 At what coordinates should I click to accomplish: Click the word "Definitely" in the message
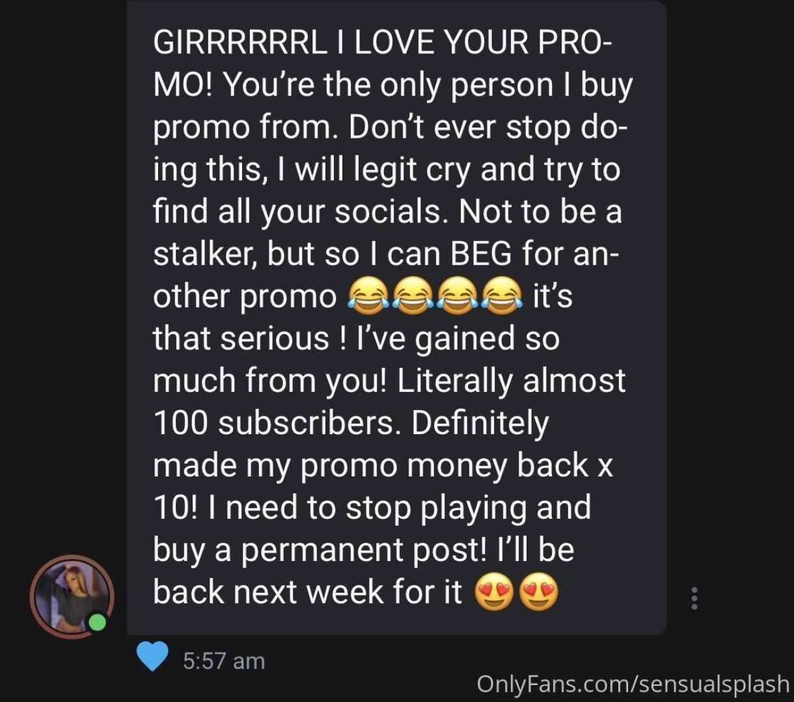pyautogui.click(x=481, y=423)
